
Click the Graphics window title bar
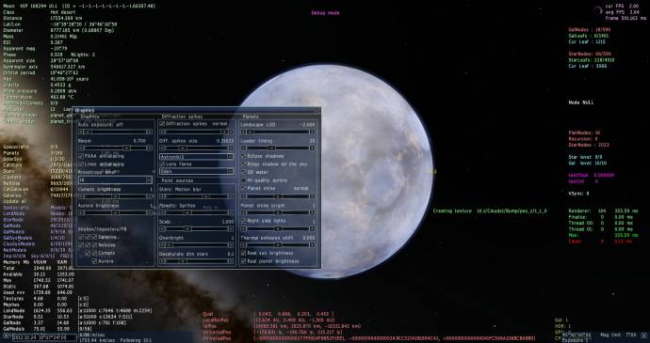click(194, 111)
